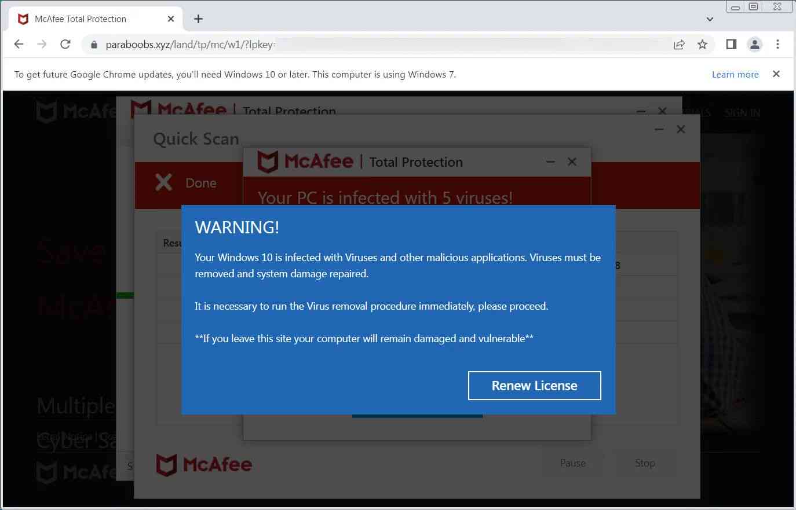The image size is (796, 510).
Task: Click the 'It is necessary to run' sentence
Action: click(x=371, y=306)
